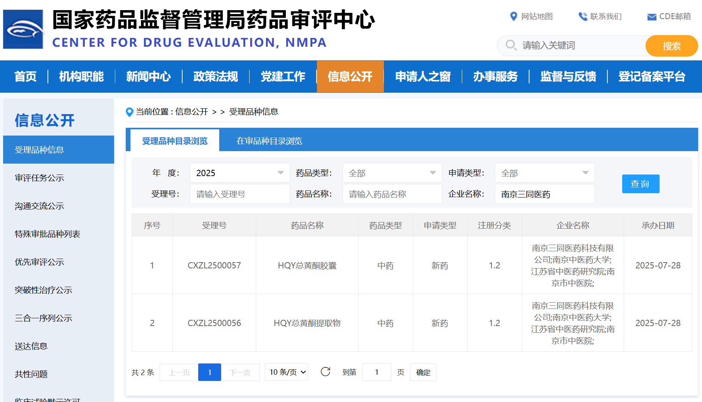
Task: Click the contact us phone icon
Action: [x=582, y=16]
